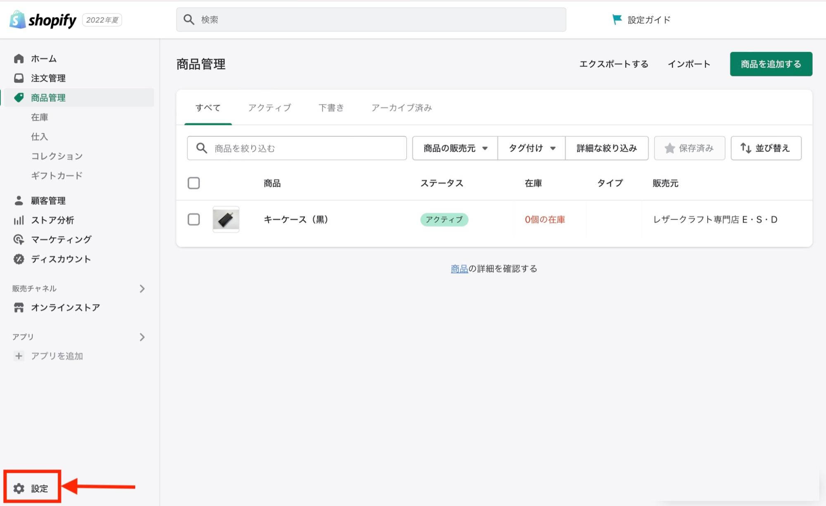Click the 商品を追加する button
The height and width of the screenshot is (506, 826).
[x=770, y=64]
